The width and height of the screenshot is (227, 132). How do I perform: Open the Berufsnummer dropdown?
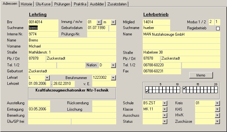(x=113, y=77)
